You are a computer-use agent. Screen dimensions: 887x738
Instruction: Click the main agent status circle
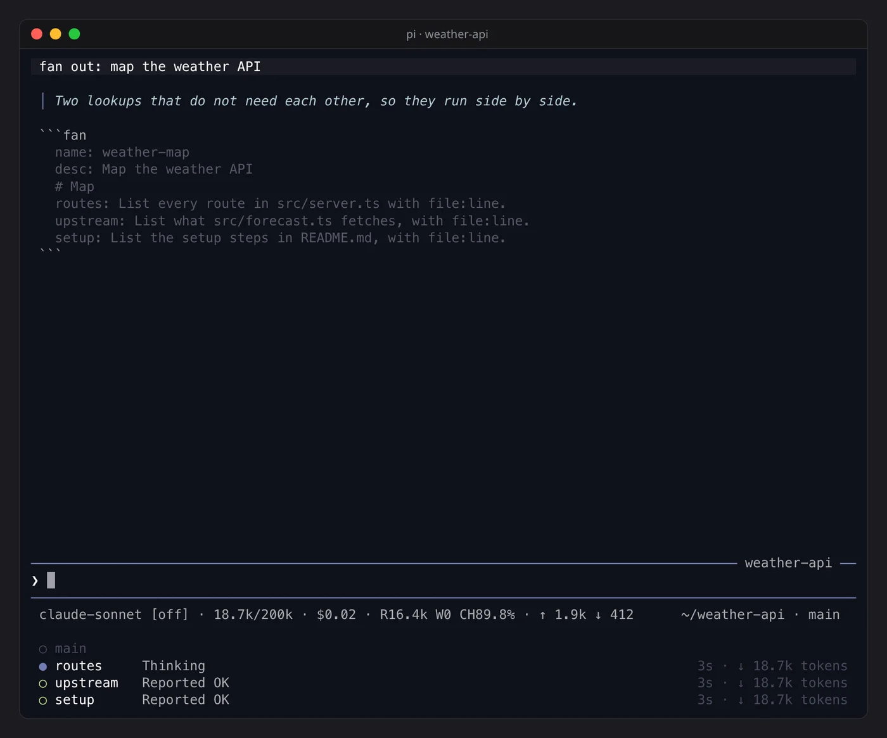coord(43,649)
